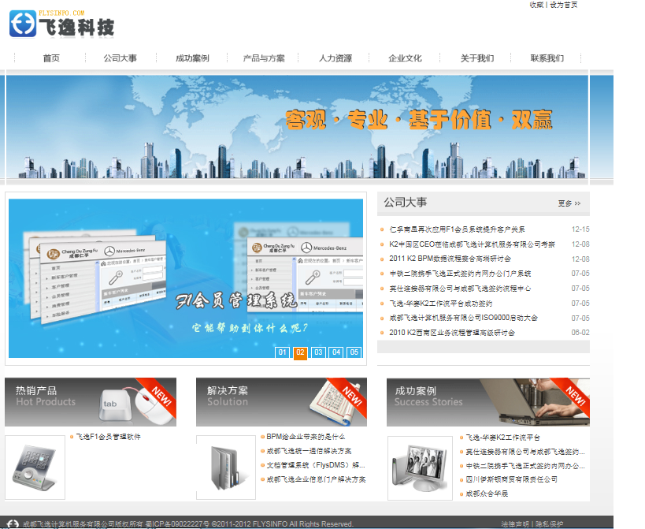The width and height of the screenshot is (645, 529).
Task: Open the 产品与方案 menu item
Action: point(264,58)
